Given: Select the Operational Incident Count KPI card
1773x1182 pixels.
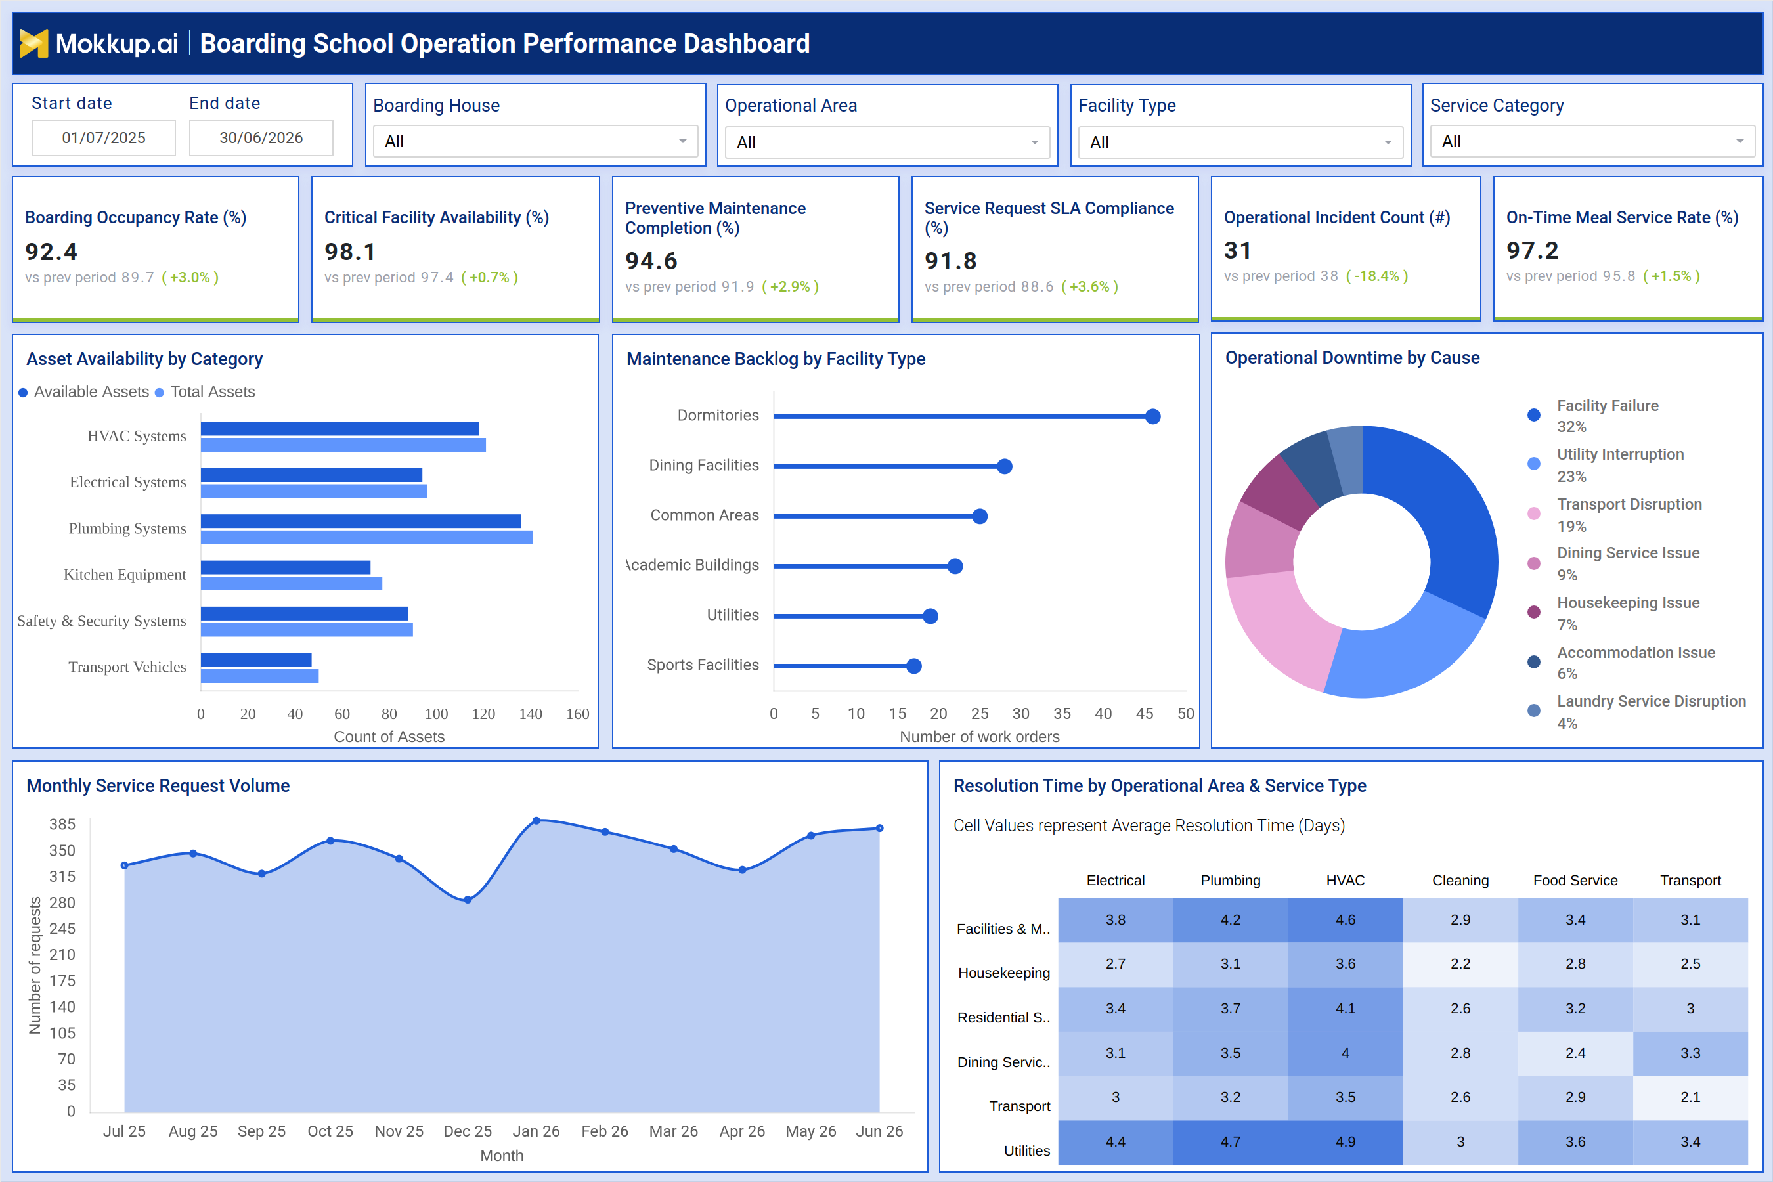Looking at the screenshot, I should [x=1346, y=249].
